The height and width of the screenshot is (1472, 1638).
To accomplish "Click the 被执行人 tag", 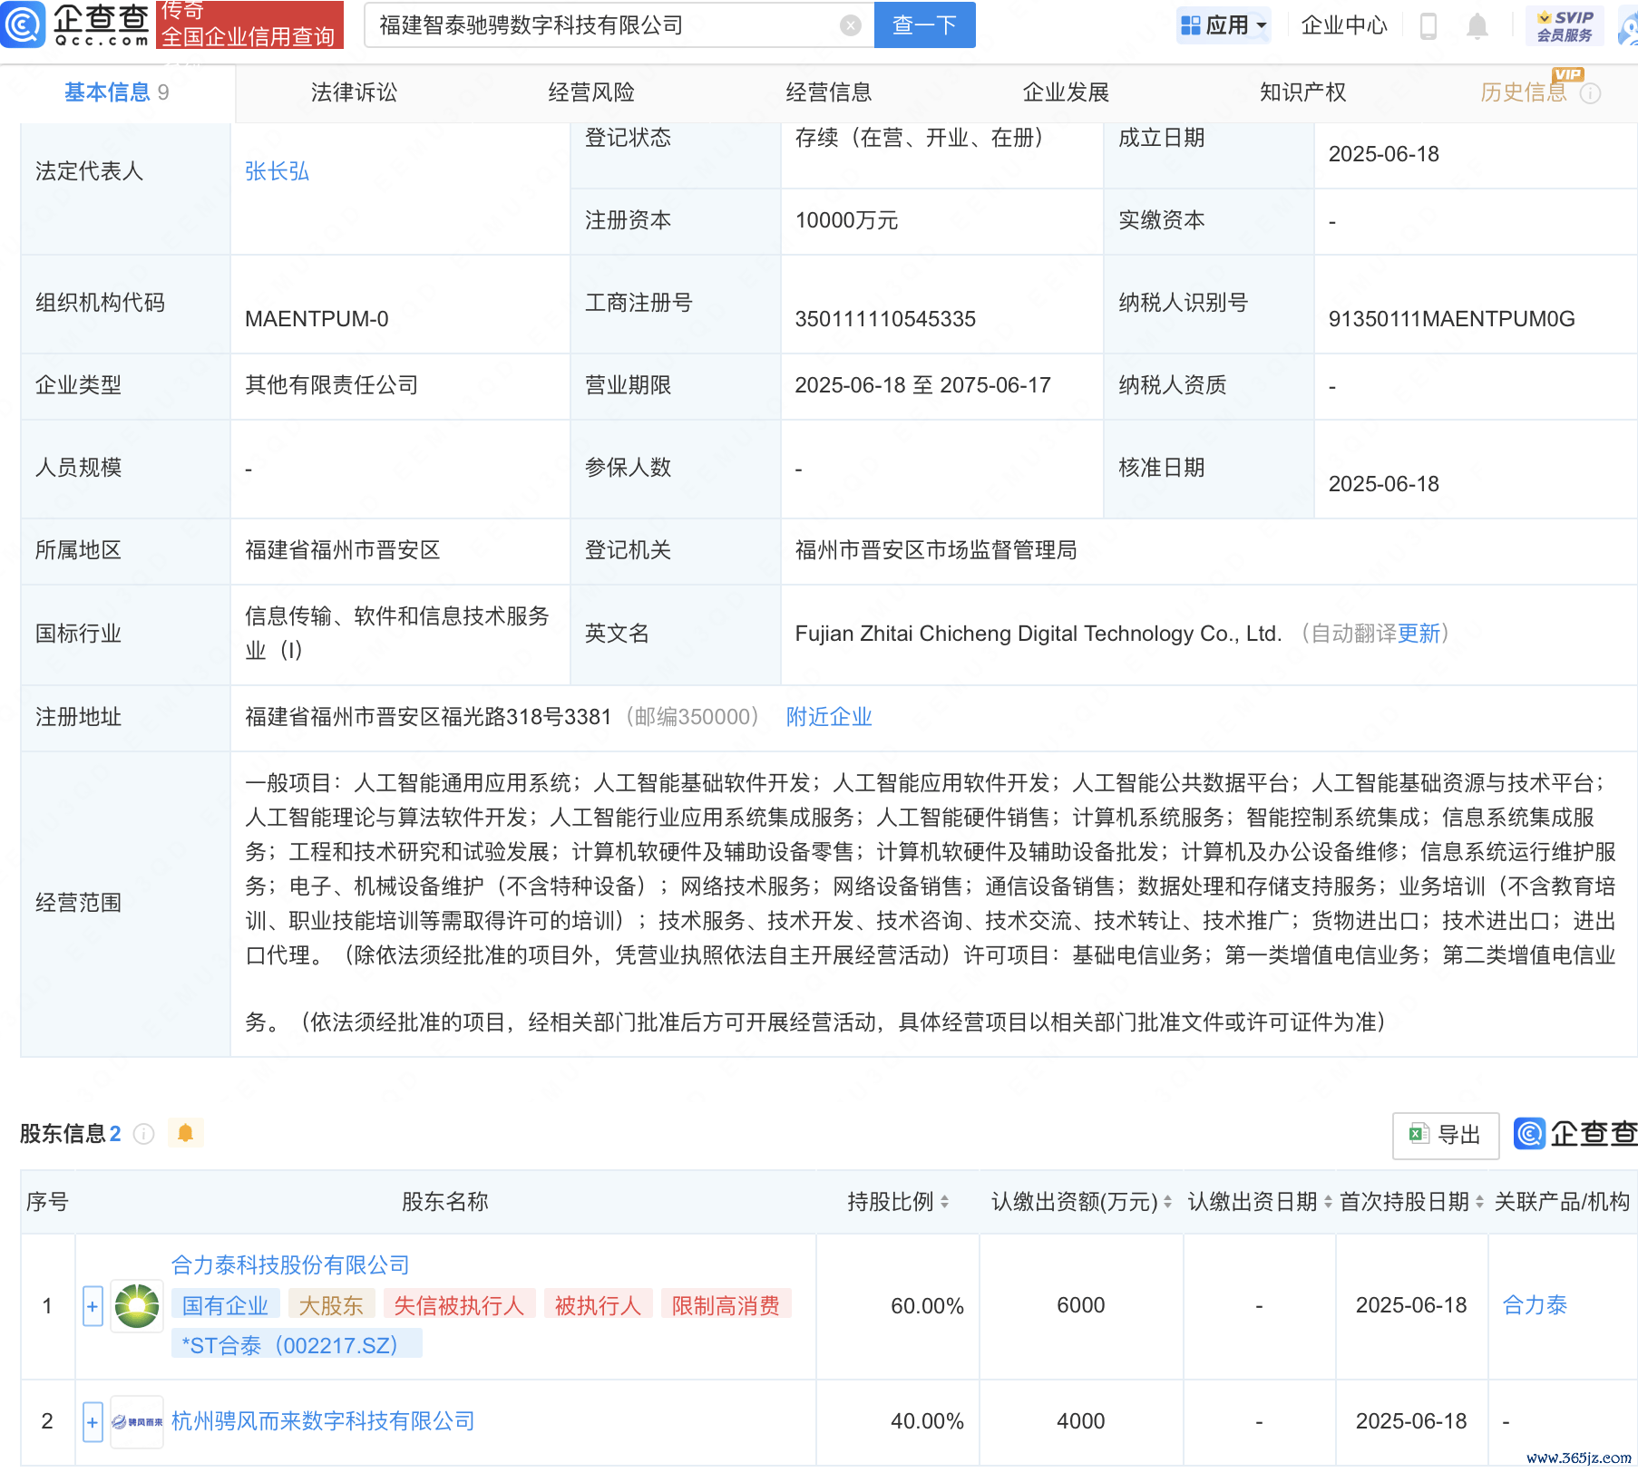I will (x=599, y=1305).
